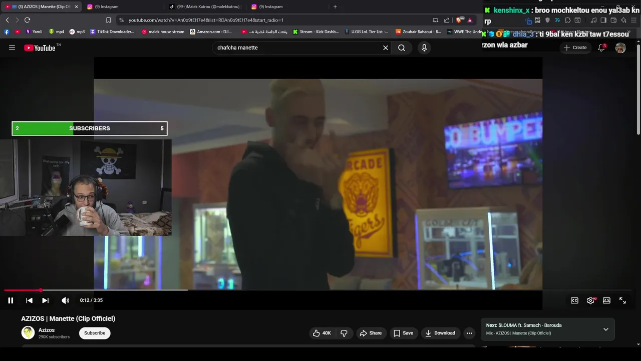Open a new browser tab
The height and width of the screenshot is (361, 641).
click(x=335, y=7)
